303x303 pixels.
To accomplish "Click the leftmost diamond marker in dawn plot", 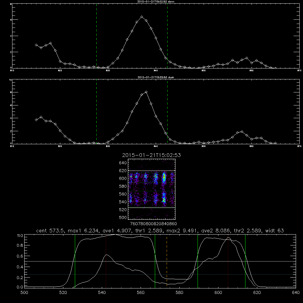I will point(36,45).
